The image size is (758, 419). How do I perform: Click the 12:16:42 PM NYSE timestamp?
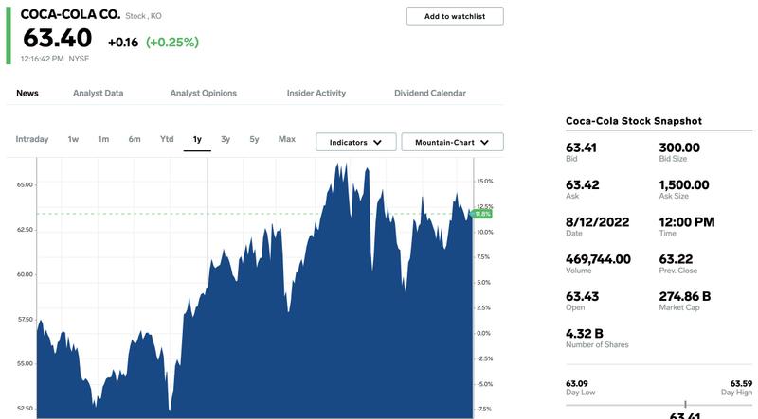(x=55, y=59)
